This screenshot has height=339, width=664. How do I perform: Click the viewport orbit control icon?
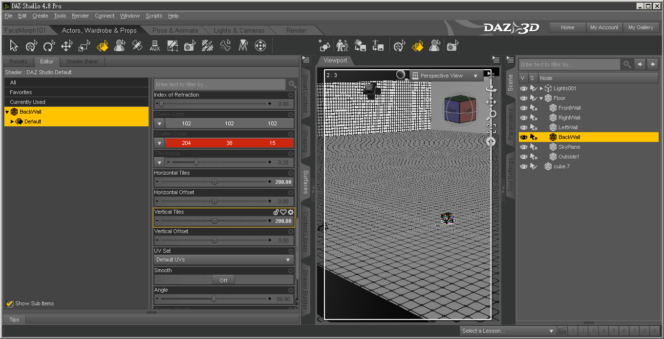(491, 89)
